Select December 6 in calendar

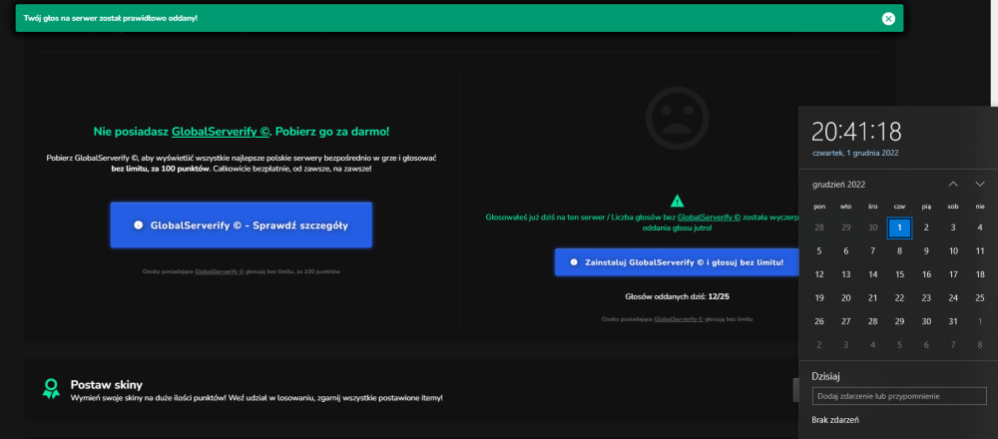pyautogui.click(x=846, y=251)
